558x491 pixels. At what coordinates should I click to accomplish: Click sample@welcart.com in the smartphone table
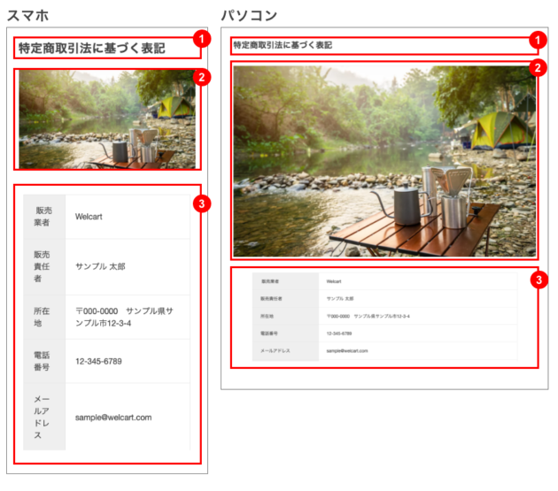(x=113, y=418)
